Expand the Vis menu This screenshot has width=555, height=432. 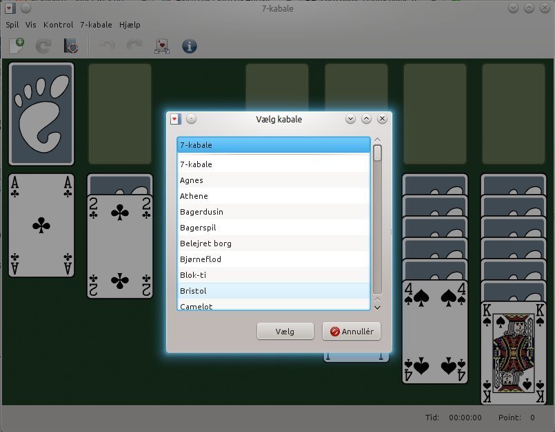[31, 25]
